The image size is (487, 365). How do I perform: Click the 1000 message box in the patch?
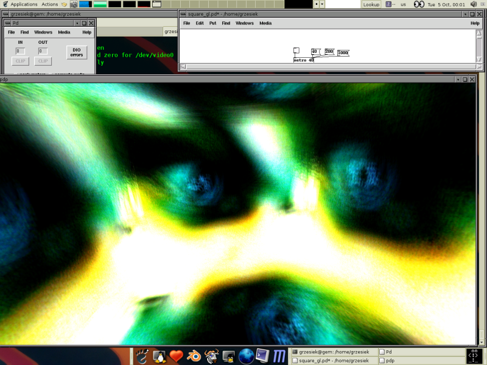pyautogui.click(x=343, y=53)
